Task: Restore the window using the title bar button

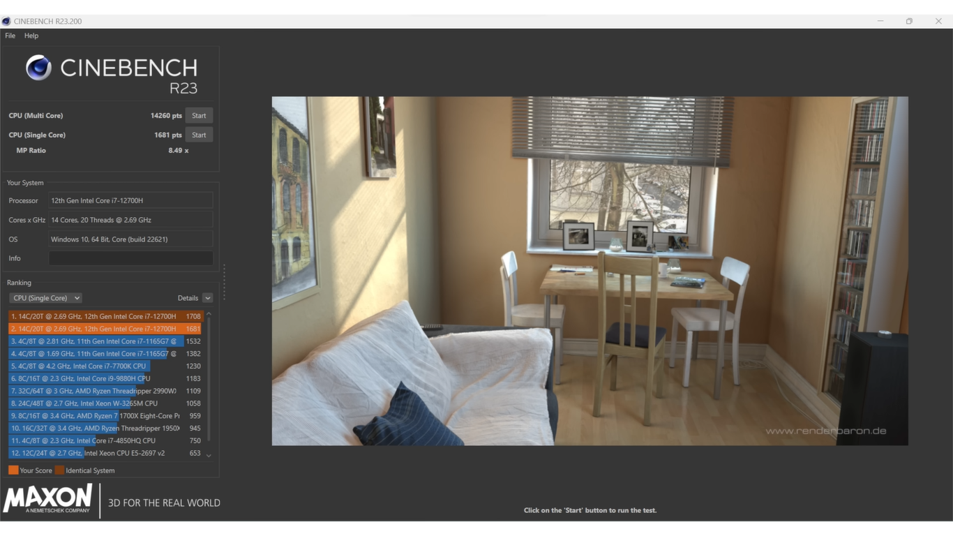Action: click(x=909, y=21)
